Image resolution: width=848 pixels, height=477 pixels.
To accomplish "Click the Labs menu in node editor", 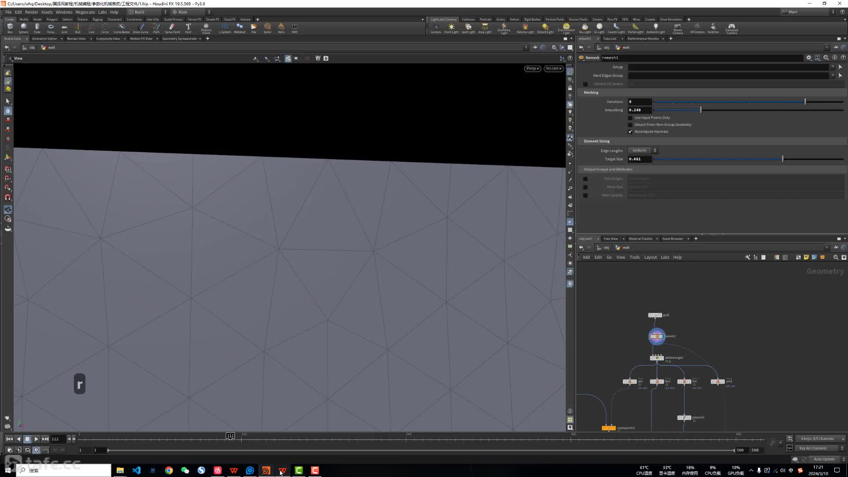I will [x=665, y=257].
